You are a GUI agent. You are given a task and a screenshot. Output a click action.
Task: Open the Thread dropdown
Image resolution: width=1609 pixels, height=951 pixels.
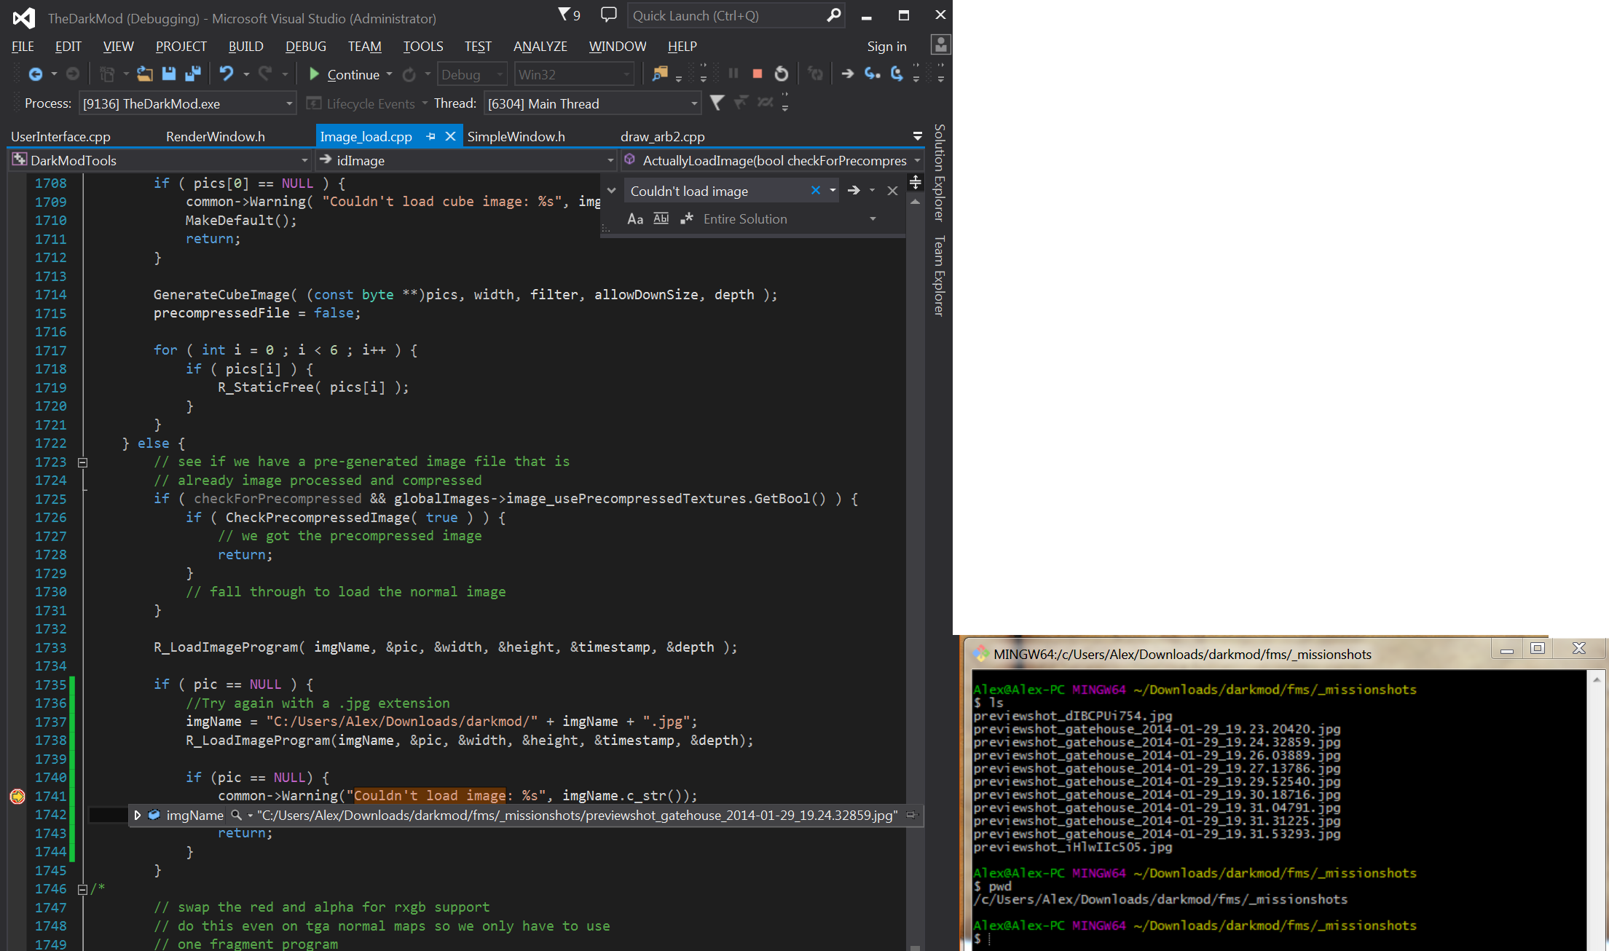tap(694, 103)
